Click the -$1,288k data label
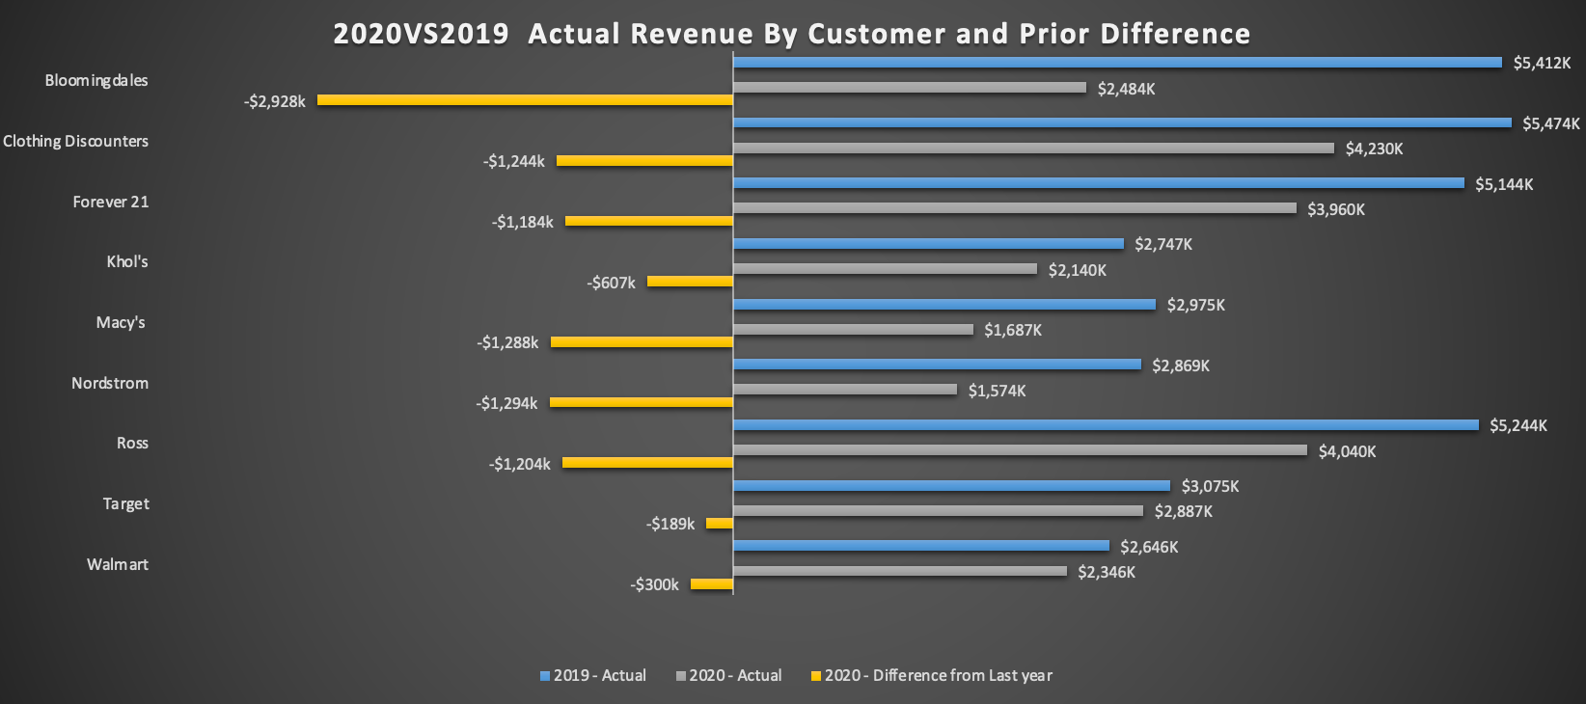Viewport: 1586px width, 704px height. tap(507, 342)
